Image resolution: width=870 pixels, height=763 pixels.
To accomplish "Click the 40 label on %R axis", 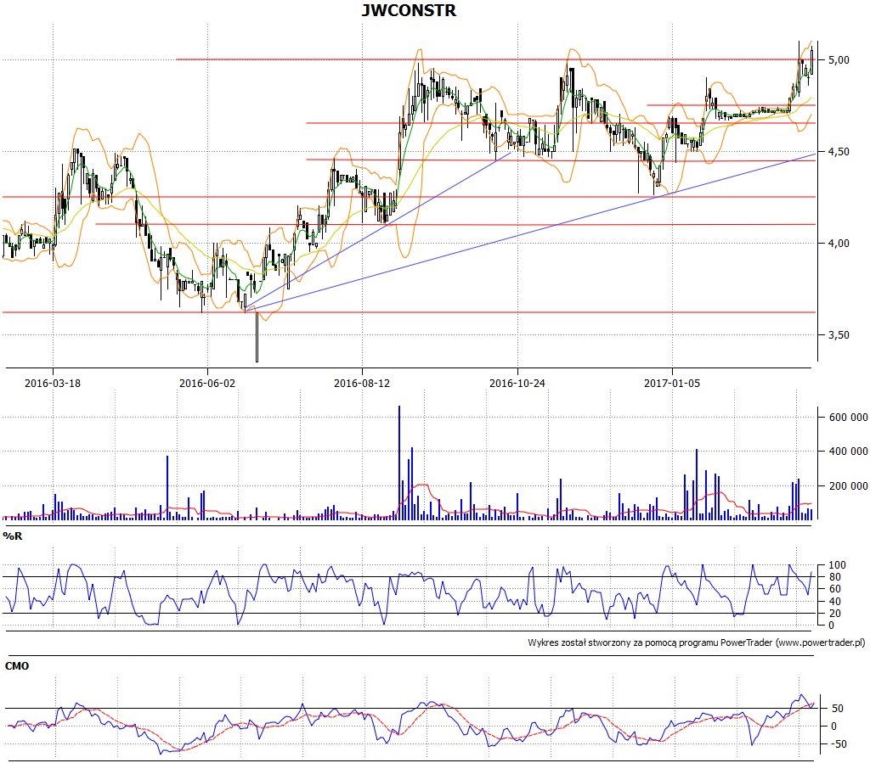I will [x=834, y=601].
